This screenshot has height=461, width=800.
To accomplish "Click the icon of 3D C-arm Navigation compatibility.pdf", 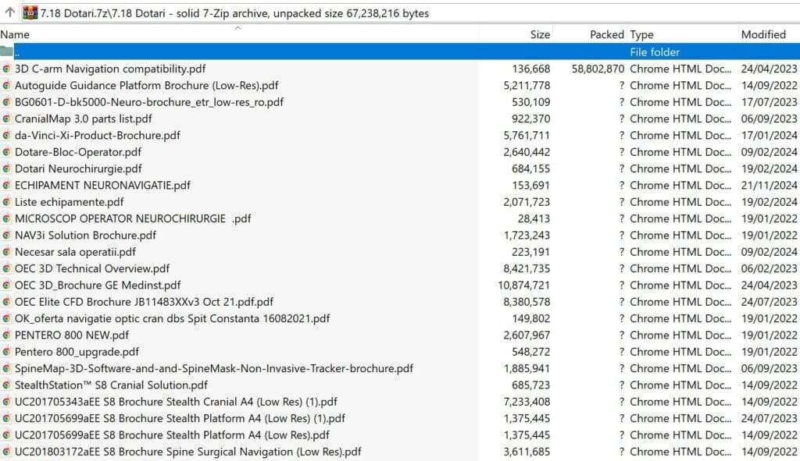I will coord(6,69).
